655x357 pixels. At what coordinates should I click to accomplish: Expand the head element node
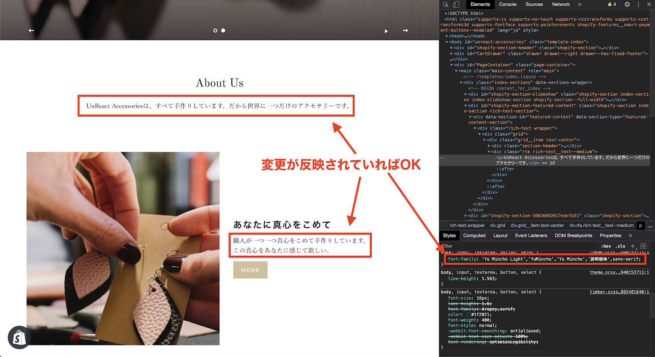[447, 36]
